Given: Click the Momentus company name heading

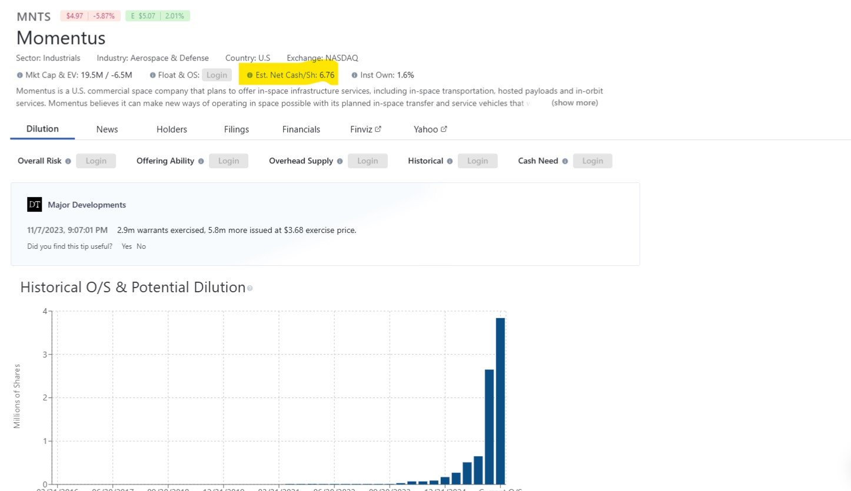Looking at the screenshot, I should [x=61, y=38].
